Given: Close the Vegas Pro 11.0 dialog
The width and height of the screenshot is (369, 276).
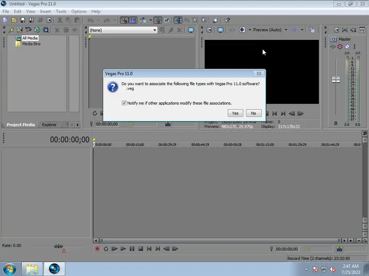Looking at the screenshot, I should [x=259, y=73].
